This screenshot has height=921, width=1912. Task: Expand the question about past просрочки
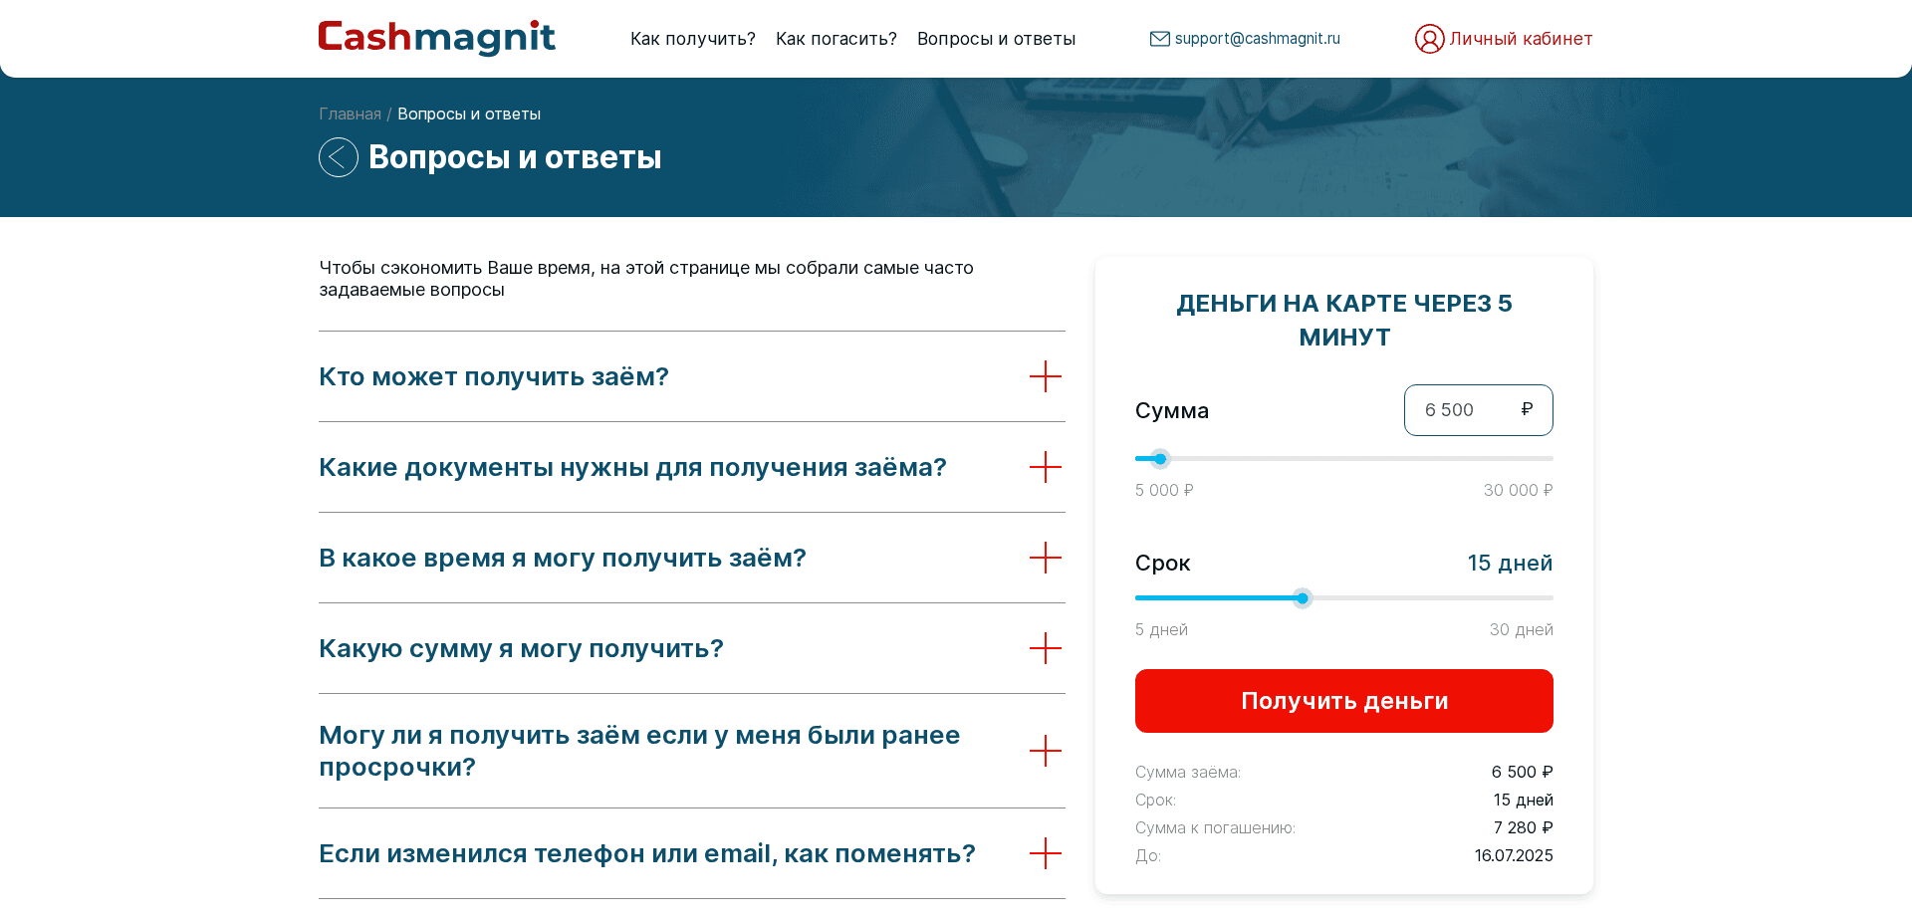coord(1046,752)
